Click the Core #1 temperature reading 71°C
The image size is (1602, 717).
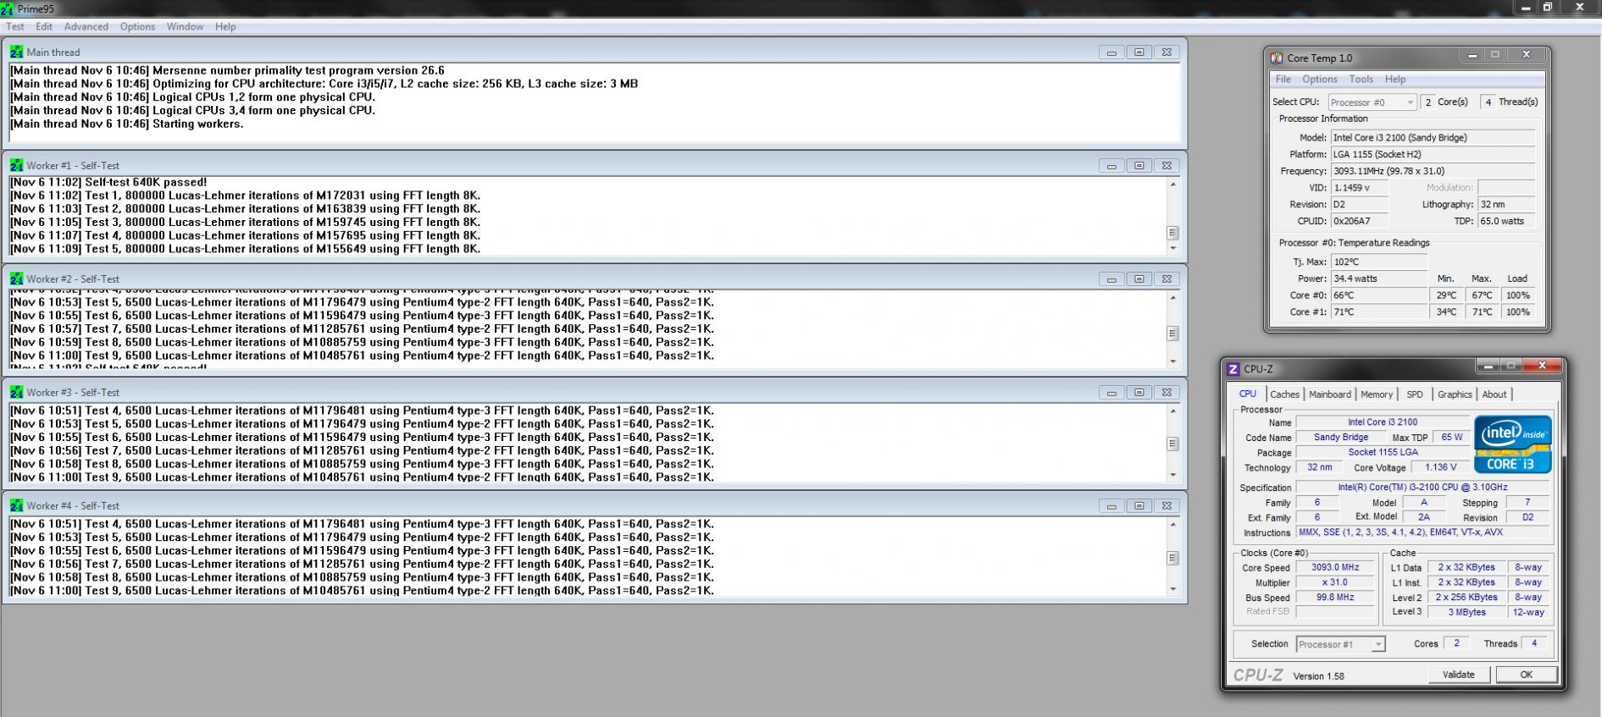coord(1378,312)
